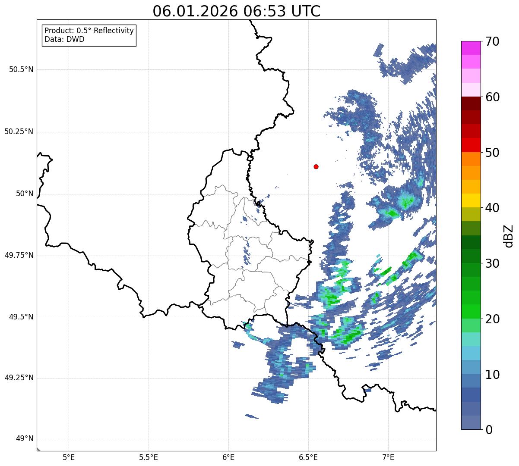Screen dimensions: 519x466
Task: Click the yellow colorbar segment above 40
Action: [471, 200]
